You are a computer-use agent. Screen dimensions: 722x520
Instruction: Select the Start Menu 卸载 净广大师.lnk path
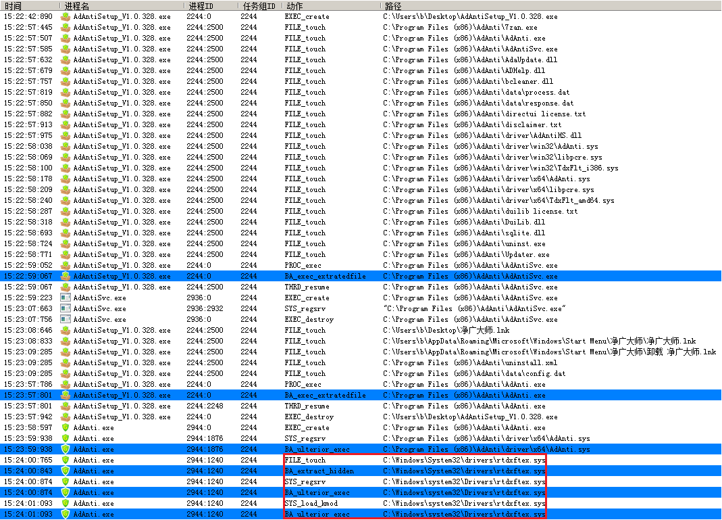point(549,352)
